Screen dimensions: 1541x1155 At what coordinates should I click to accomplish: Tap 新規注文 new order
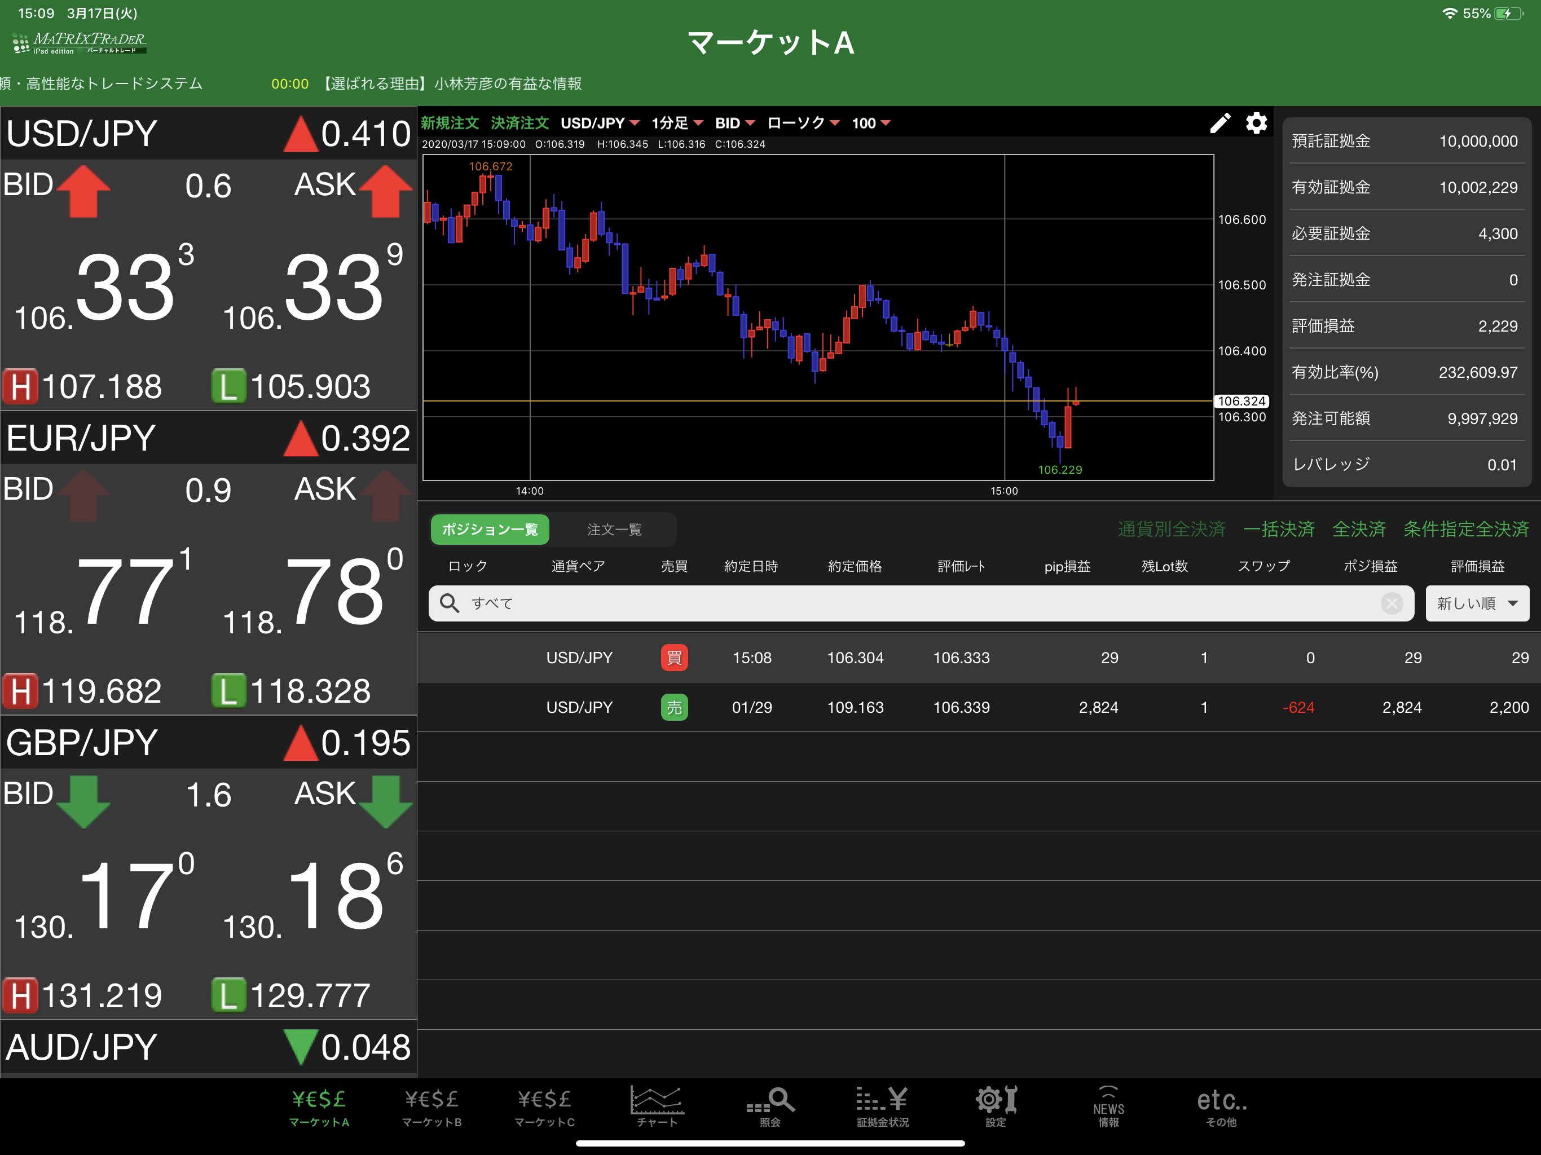[450, 124]
